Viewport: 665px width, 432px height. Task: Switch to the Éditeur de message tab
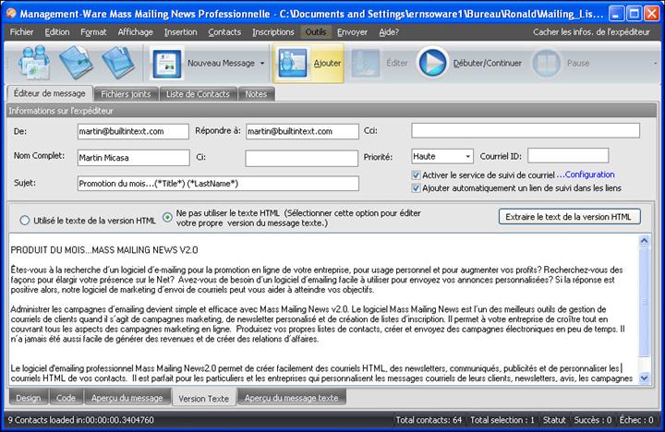pos(49,93)
